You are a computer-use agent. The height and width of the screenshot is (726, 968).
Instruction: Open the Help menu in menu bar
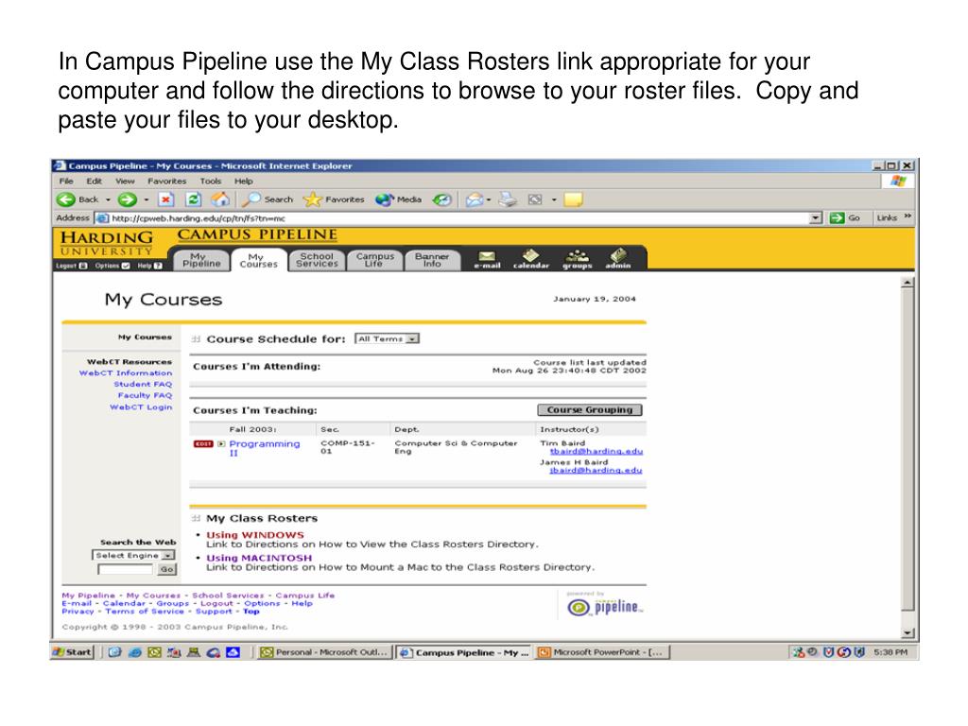pyautogui.click(x=243, y=181)
